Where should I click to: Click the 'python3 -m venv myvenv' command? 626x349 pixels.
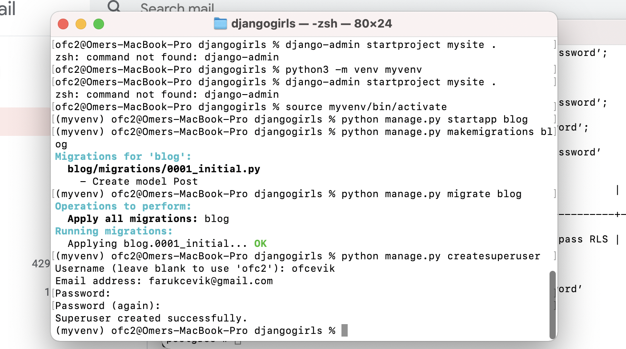coord(353,70)
